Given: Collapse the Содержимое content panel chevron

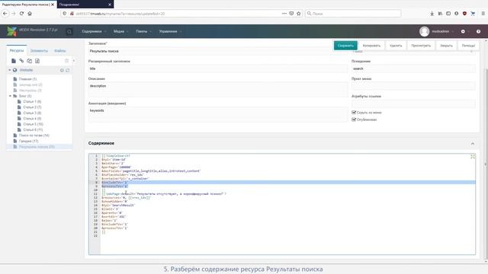Looking at the screenshot, I should point(473,144).
